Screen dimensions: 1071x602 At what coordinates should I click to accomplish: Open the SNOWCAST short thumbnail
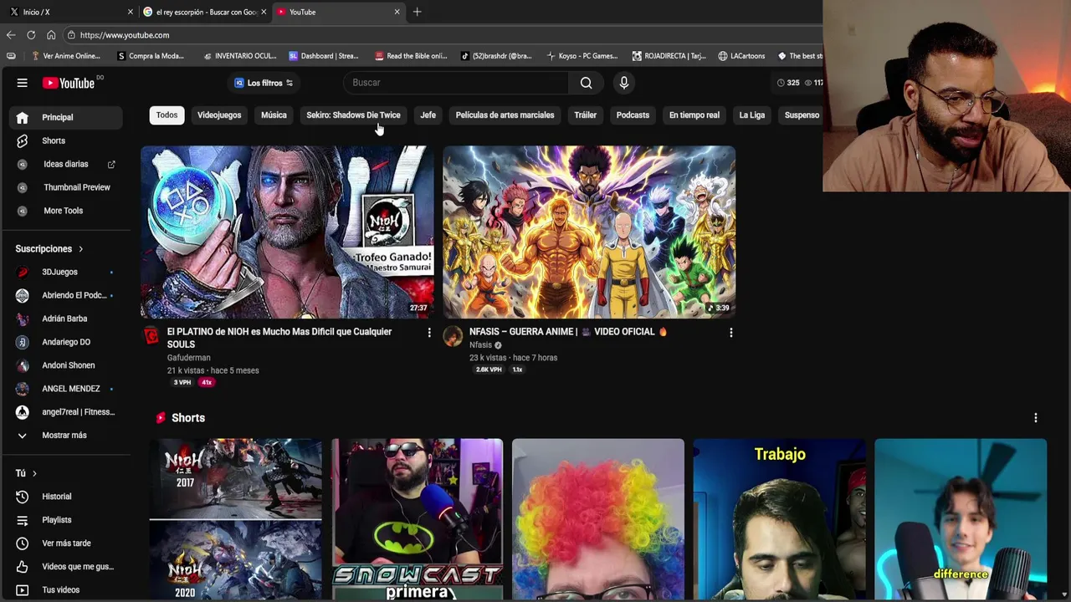point(417,519)
